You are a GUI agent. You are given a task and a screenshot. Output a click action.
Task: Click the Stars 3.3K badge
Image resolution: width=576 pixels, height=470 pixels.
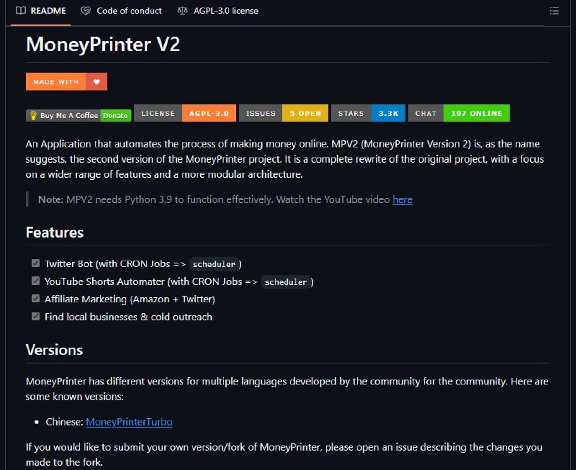[368, 113]
